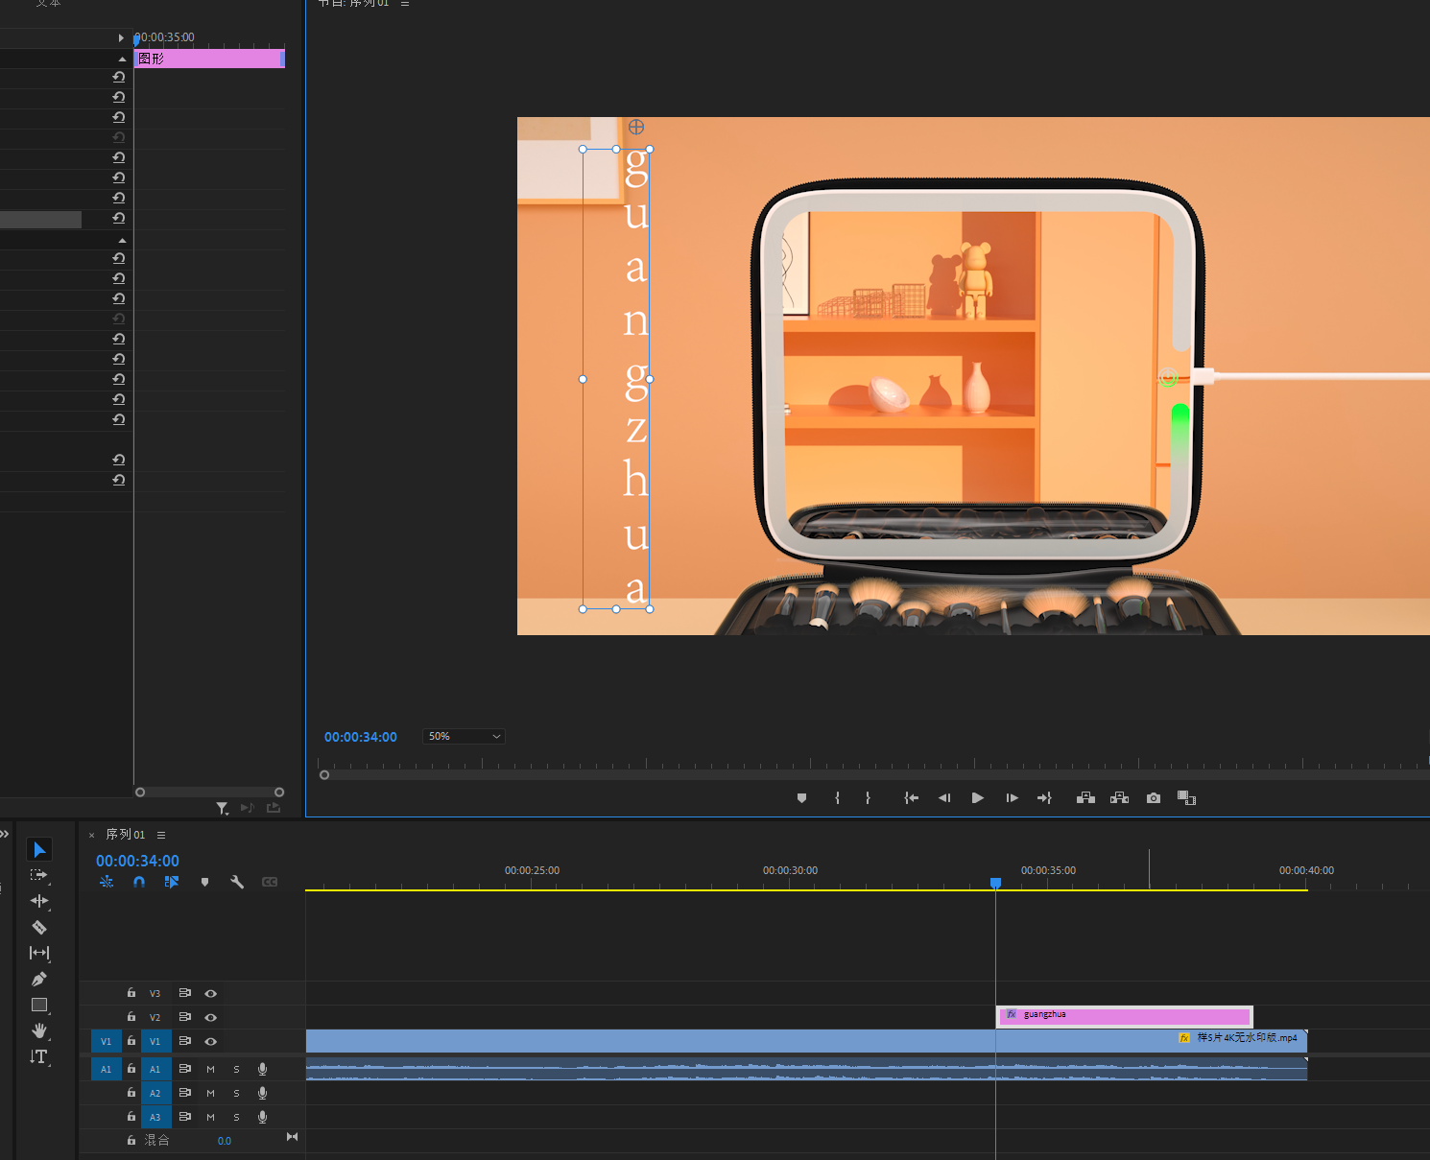Expand the effect controls timeline triangle

click(121, 37)
